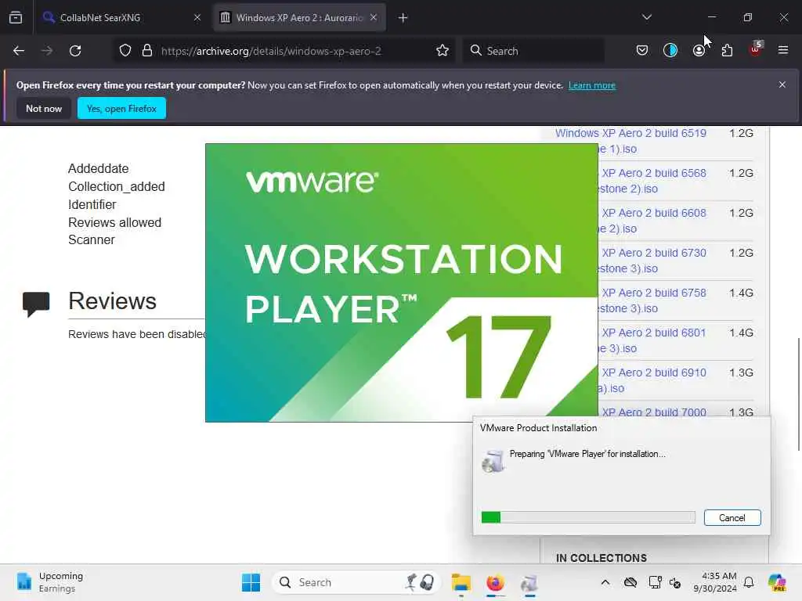The height and width of the screenshot is (601, 802).
Task: Select Windows XP Aero 2 tab
Action: [299, 17]
